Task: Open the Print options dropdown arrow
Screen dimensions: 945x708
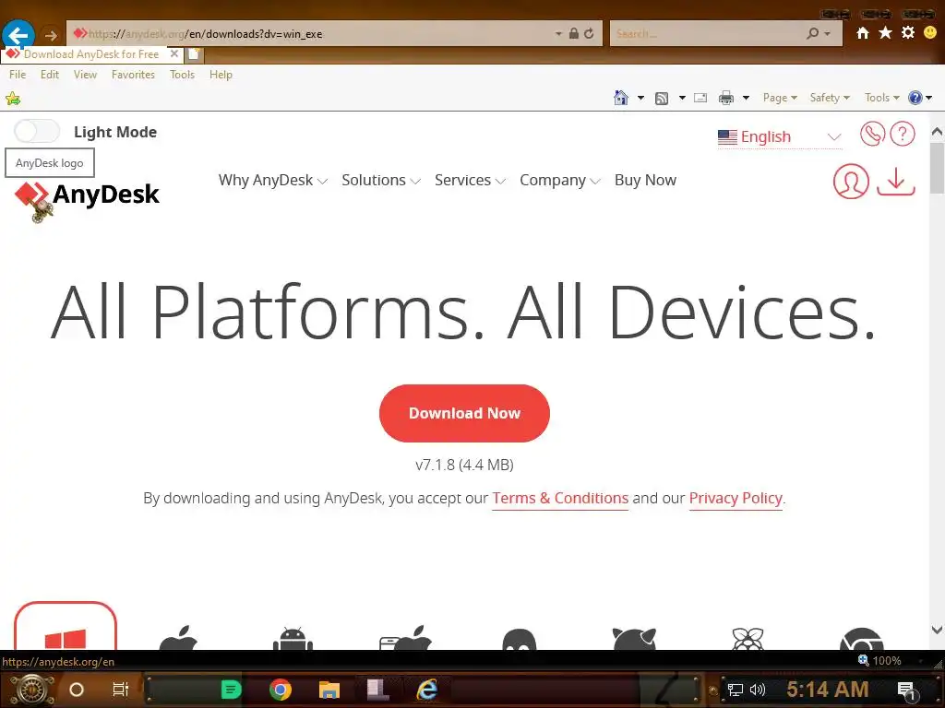Action: coord(746,98)
